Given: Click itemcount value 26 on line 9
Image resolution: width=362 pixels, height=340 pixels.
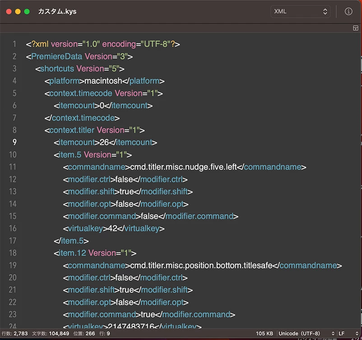Looking at the screenshot, I should 104,142.
